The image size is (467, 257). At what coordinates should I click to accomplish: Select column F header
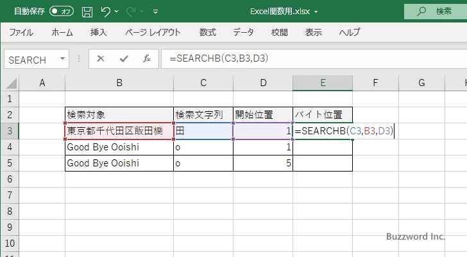(x=375, y=83)
